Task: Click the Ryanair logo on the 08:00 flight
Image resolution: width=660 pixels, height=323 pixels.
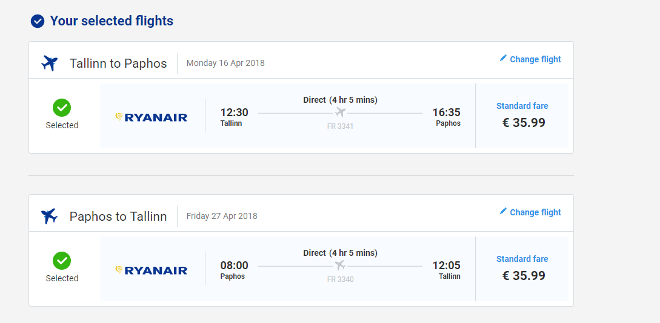Action: coord(151,270)
